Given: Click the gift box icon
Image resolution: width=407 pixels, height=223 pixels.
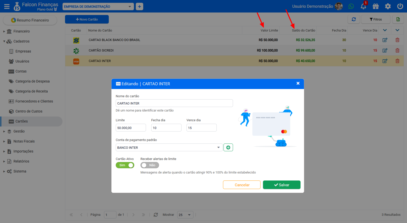Looking at the screenshot, I should click(x=375, y=6).
